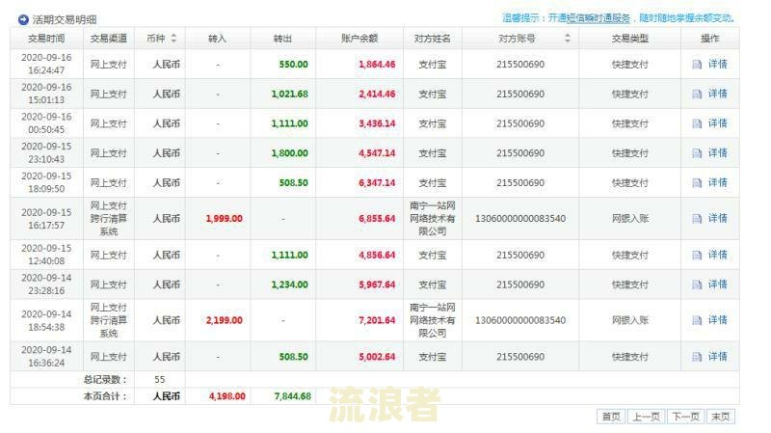Image resolution: width=771 pixels, height=433 pixels.
Task: Click the 2020-09-14 18:54:38 timestamp
Action: [46, 320]
